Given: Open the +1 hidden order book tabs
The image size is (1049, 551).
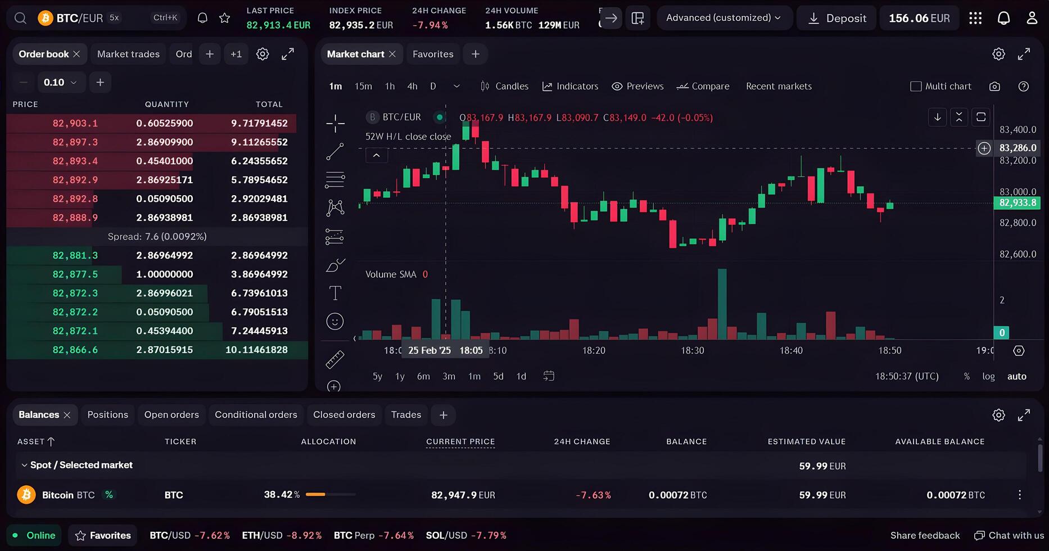Looking at the screenshot, I should pyautogui.click(x=236, y=54).
